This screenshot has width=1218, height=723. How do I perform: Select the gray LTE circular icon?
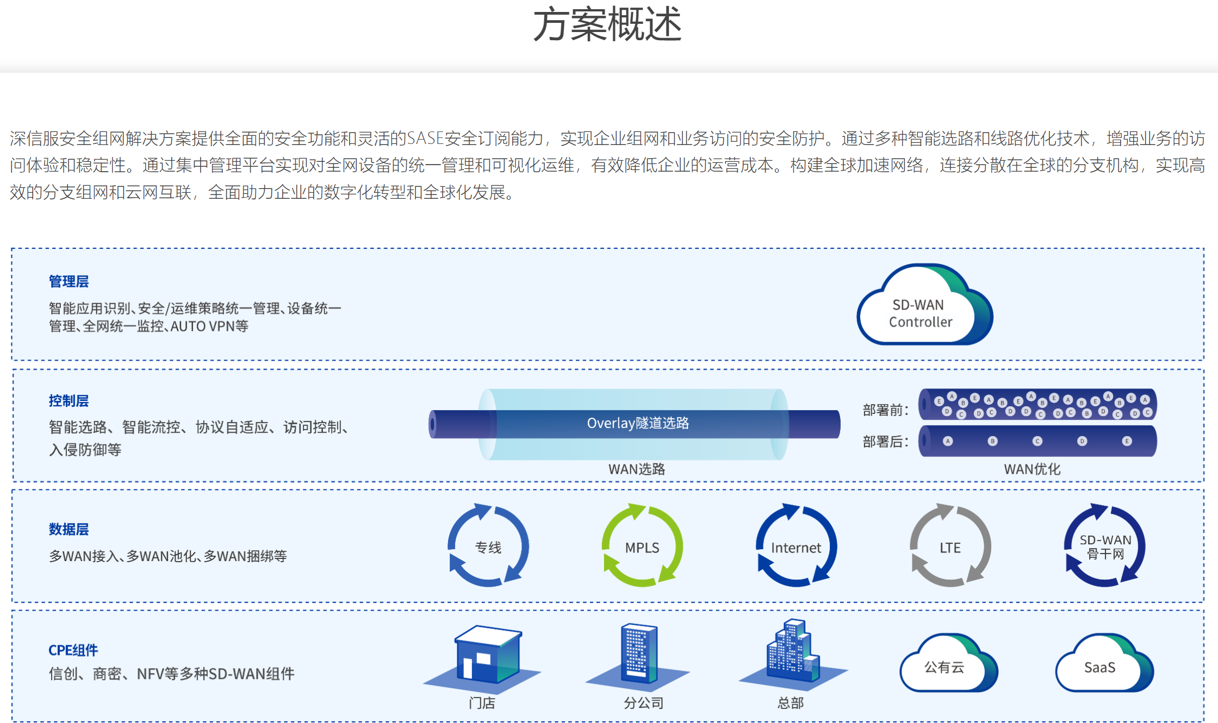point(950,545)
